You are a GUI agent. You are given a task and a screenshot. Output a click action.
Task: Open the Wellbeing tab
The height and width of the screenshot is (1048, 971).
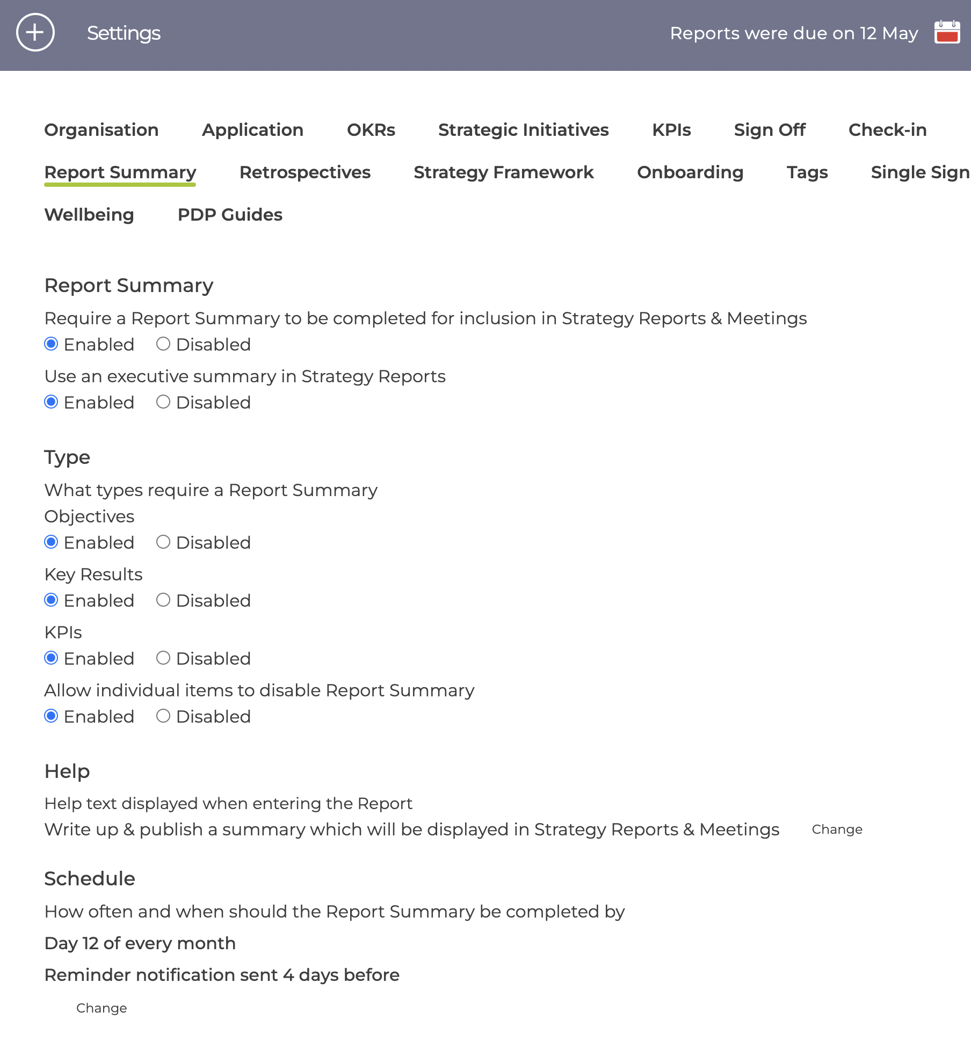click(89, 215)
